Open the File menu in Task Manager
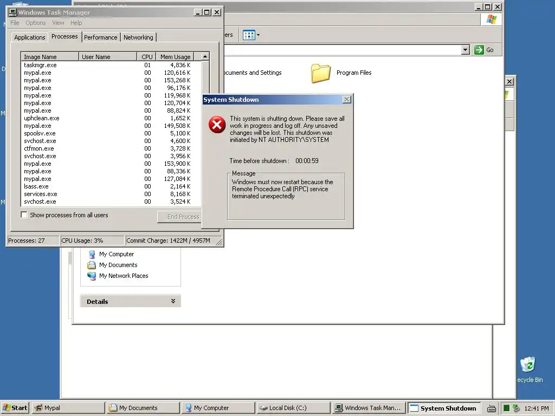The height and width of the screenshot is (416, 555). [x=15, y=23]
